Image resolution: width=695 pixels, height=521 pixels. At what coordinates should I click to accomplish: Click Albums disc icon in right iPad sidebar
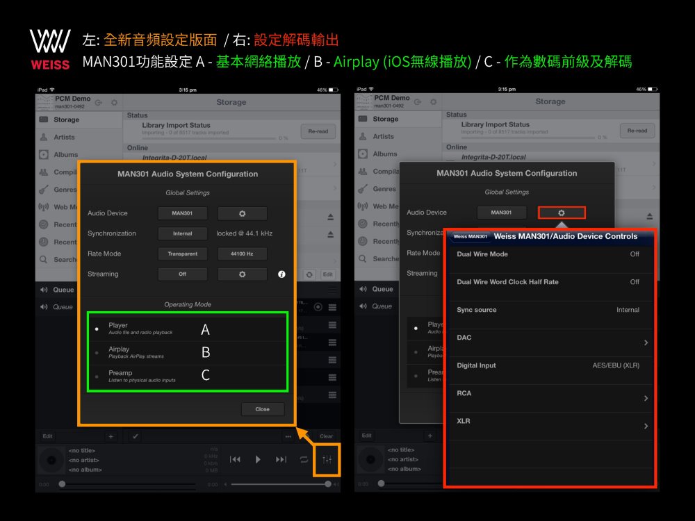(363, 154)
